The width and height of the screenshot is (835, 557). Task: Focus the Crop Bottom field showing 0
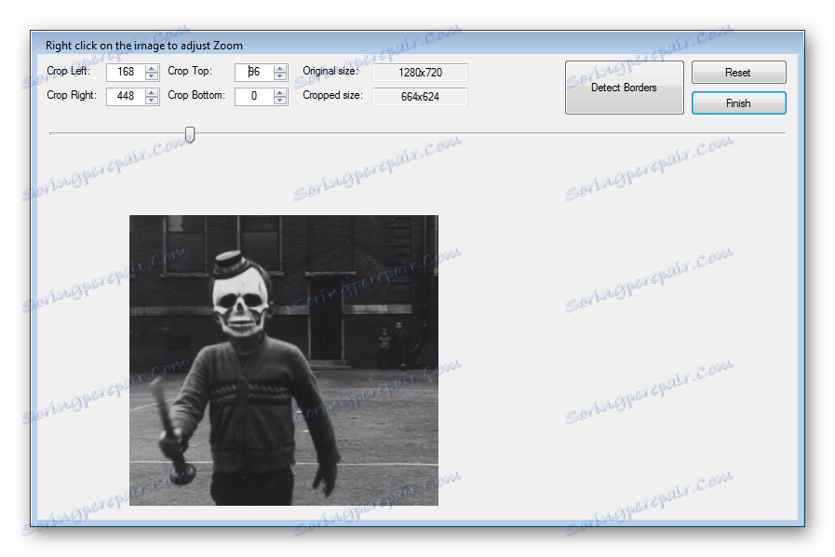tap(254, 97)
